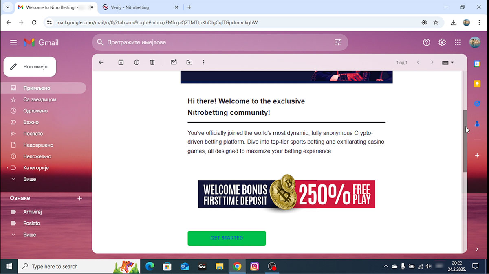Show newer email chevron
The height and width of the screenshot is (274, 489).
point(418,62)
